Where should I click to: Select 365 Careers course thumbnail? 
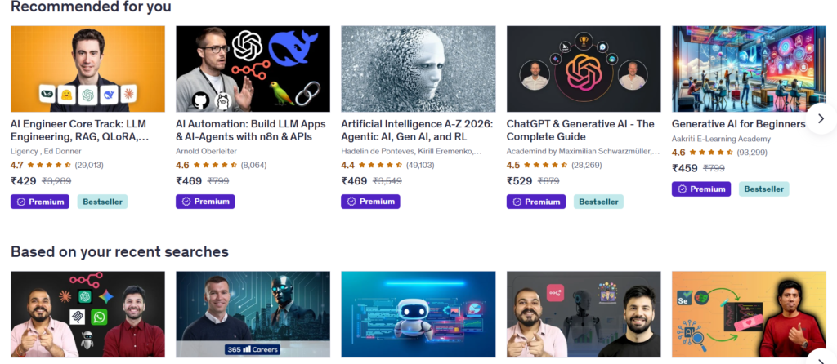(253, 314)
